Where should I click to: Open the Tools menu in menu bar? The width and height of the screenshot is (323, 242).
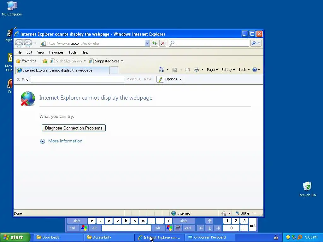point(73,52)
